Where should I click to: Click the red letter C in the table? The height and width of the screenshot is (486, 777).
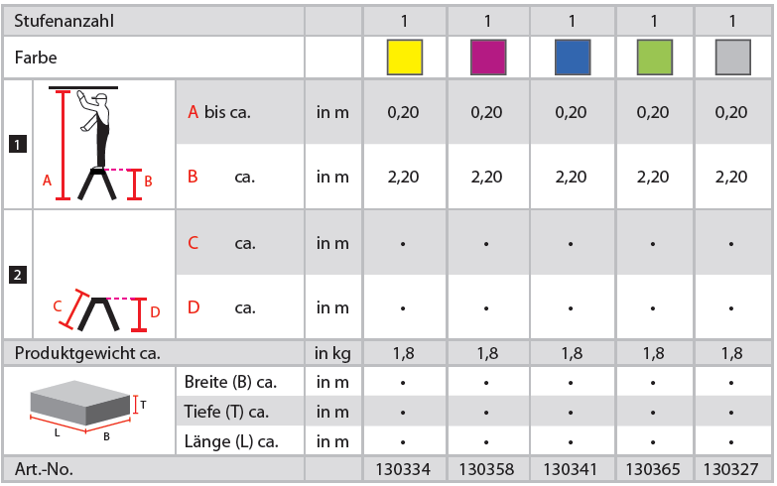click(194, 243)
